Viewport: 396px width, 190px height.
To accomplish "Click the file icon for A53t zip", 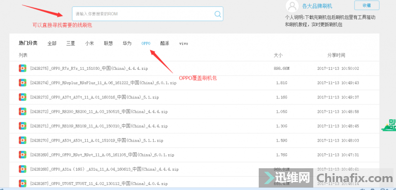I will [x=22, y=140].
